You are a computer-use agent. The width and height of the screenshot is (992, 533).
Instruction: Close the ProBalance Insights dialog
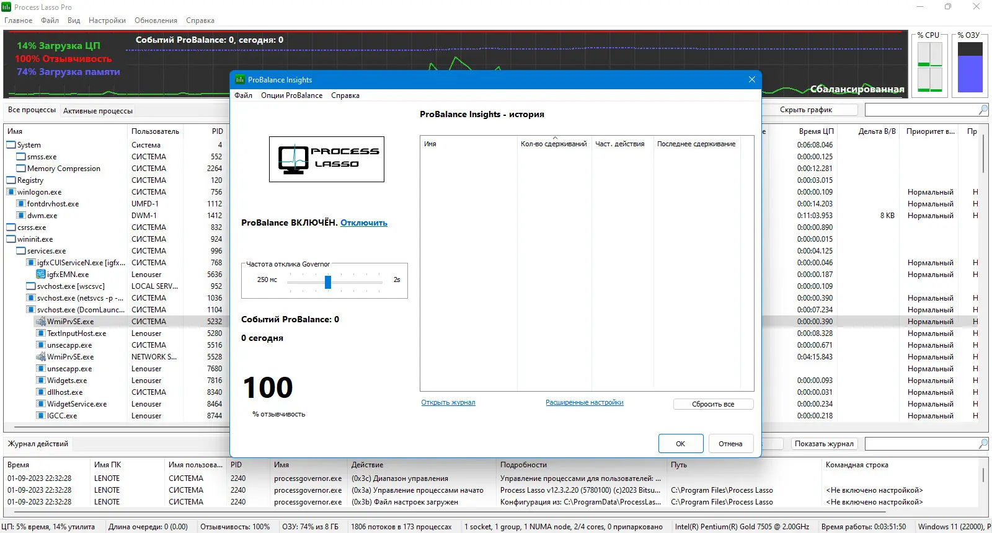click(751, 79)
